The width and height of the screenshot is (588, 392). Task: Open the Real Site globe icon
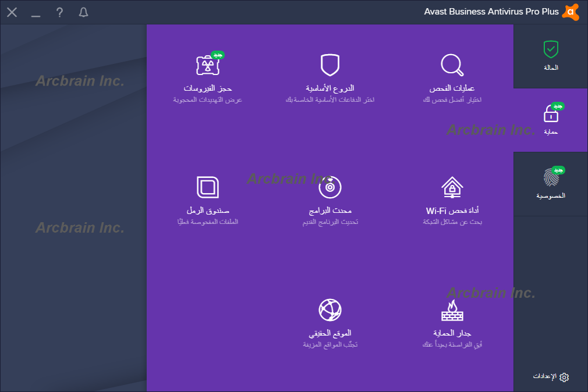pyautogui.click(x=330, y=310)
